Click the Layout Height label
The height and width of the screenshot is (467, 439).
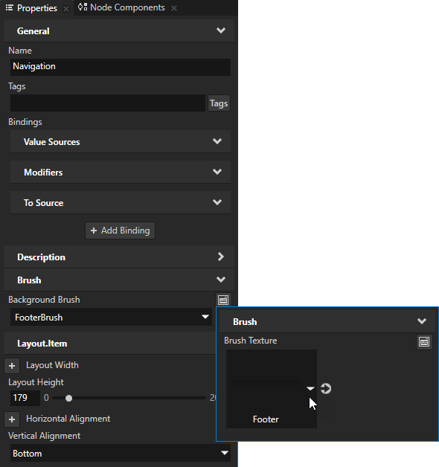(x=36, y=382)
